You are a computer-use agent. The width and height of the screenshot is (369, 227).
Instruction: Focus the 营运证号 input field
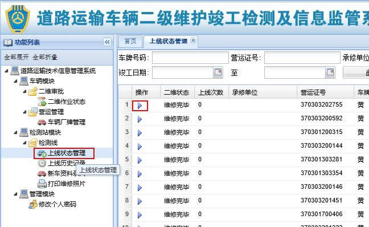pos(302,58)
